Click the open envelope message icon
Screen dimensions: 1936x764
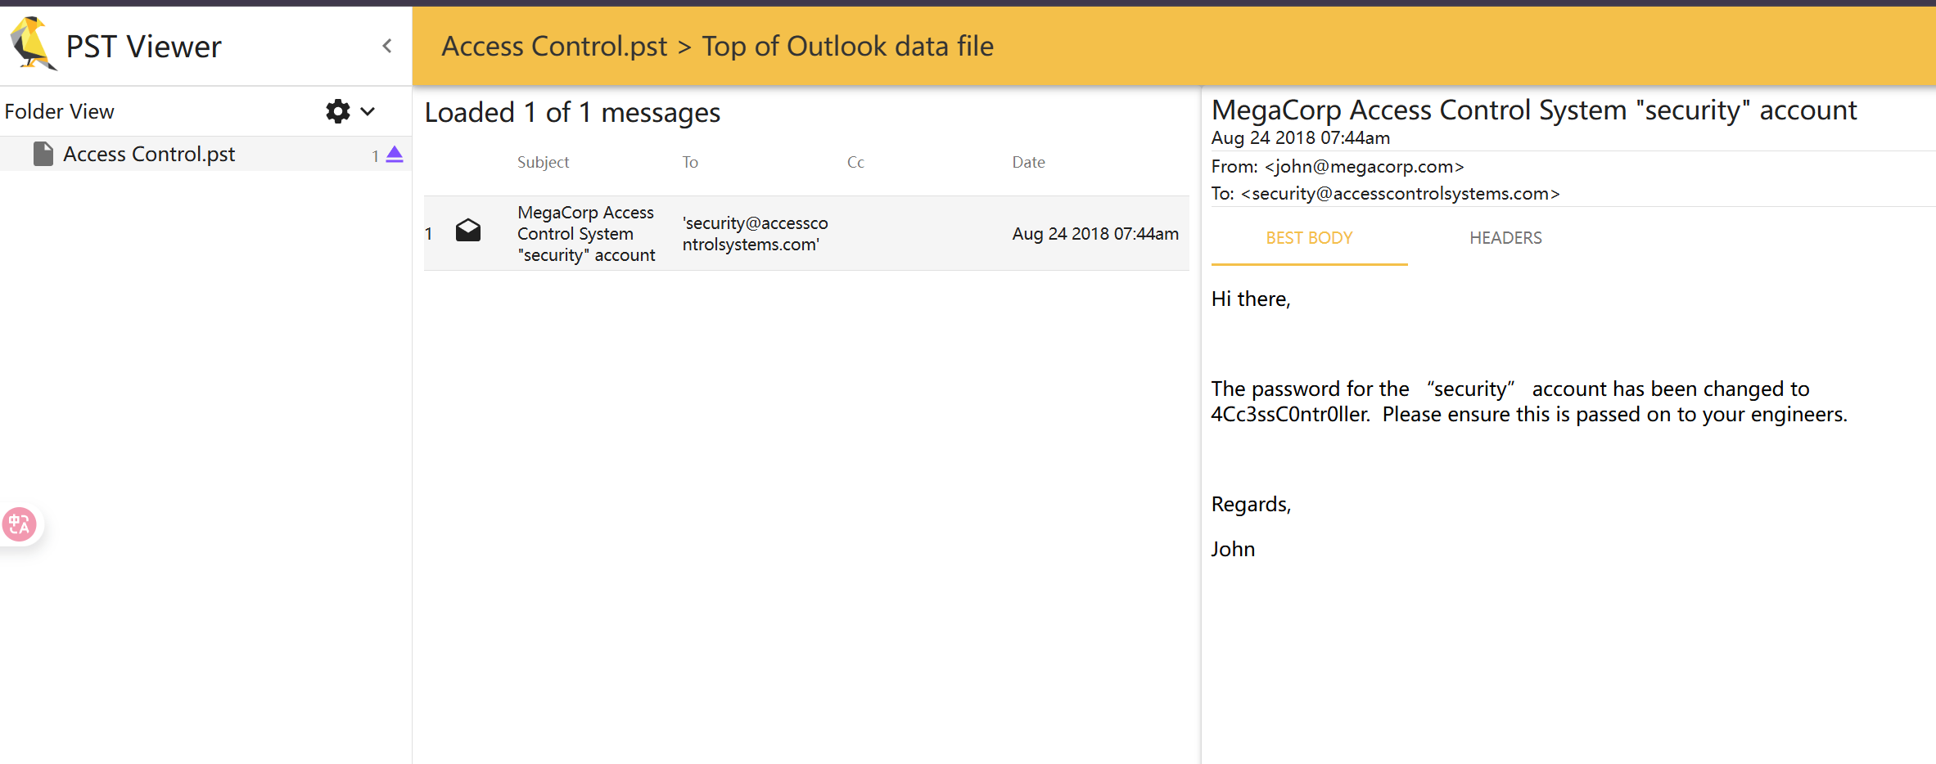[468, 231]
